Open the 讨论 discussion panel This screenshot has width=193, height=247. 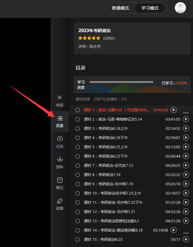[60, 142]
